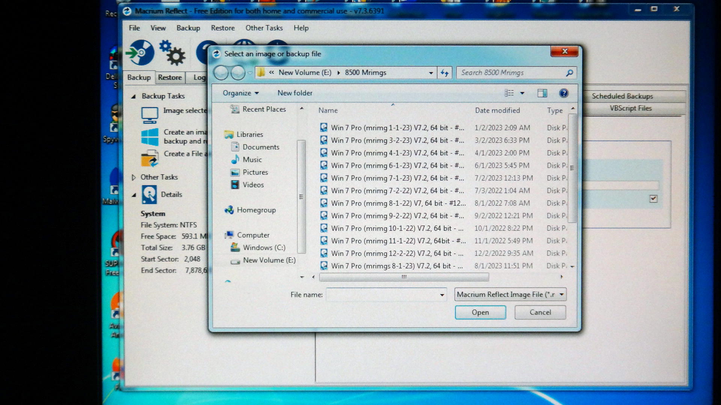This screenshot has width=721, height=405.
Task: Open the Help menu
Action: point(301,28)
